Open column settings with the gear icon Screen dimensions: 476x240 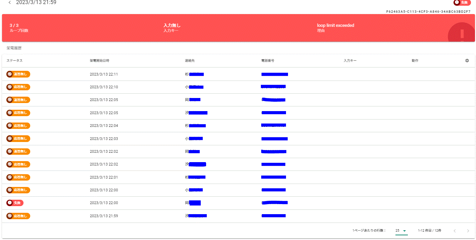coord(467,61)
